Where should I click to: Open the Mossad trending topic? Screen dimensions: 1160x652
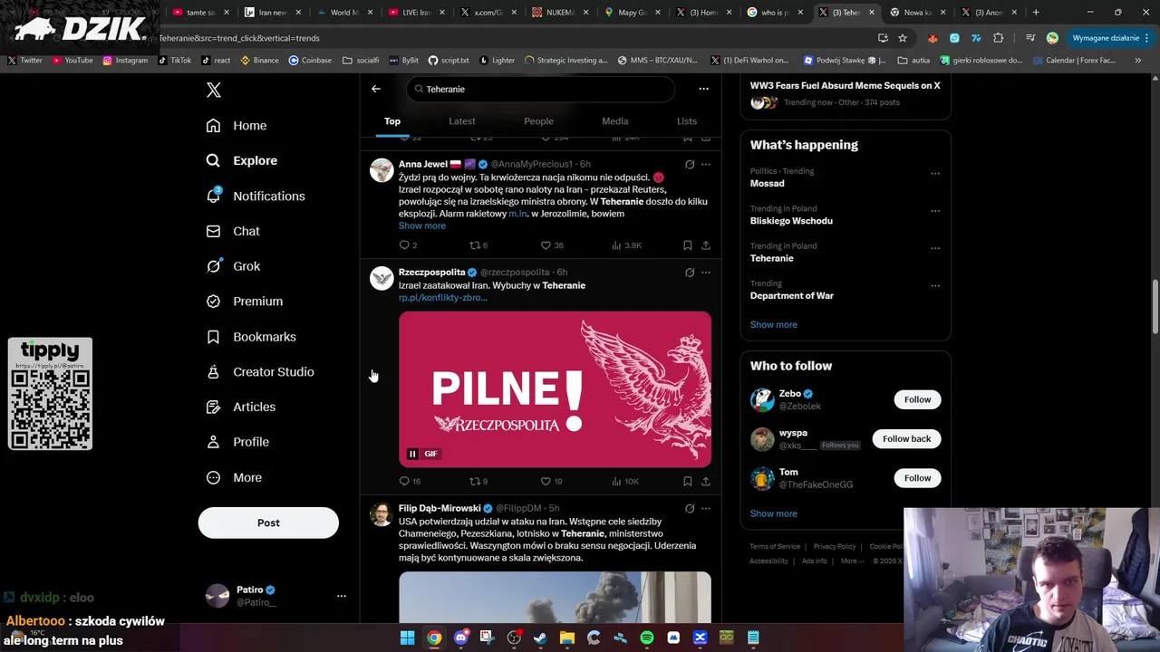click(767, 183)
